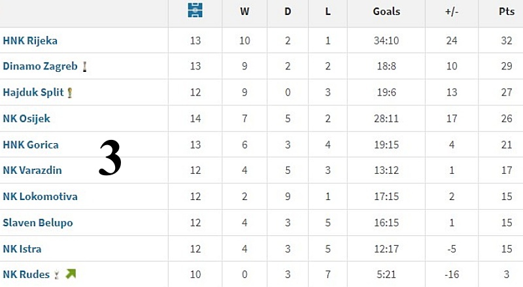Sort table by the Pts header

pos(507,11)
